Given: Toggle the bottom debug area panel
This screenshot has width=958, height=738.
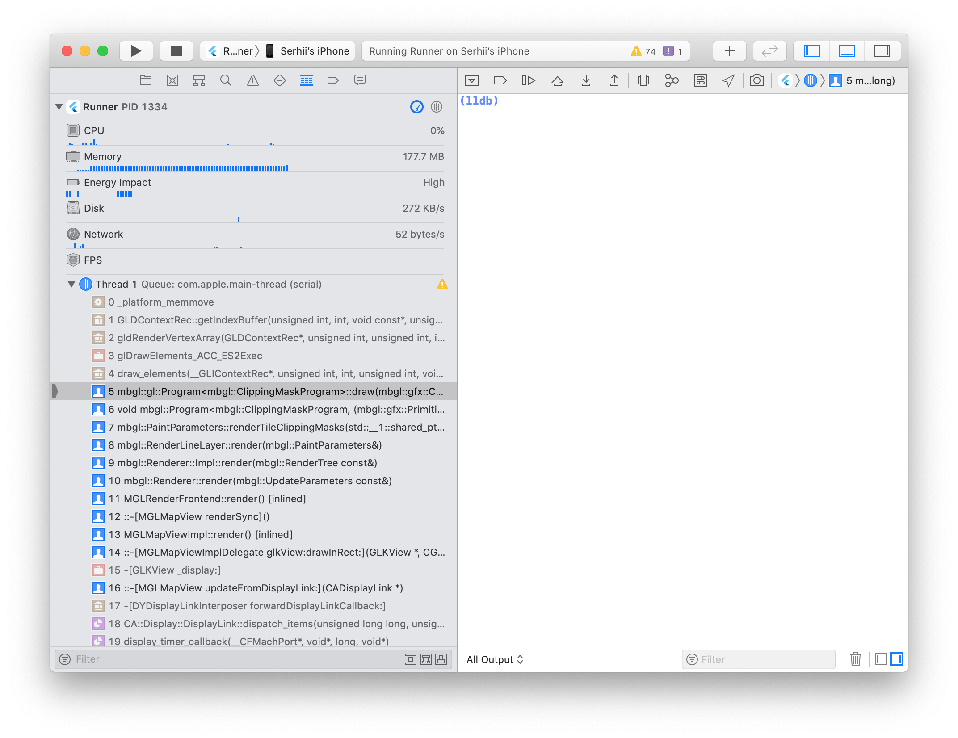Looking at the screenshot, I should [x=847, y=51].
